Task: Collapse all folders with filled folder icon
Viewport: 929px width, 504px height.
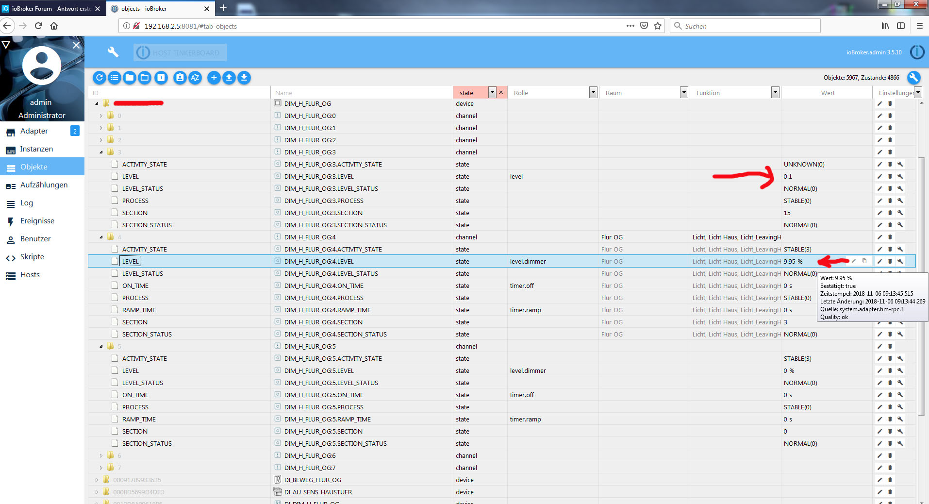Action: [130, 78]
